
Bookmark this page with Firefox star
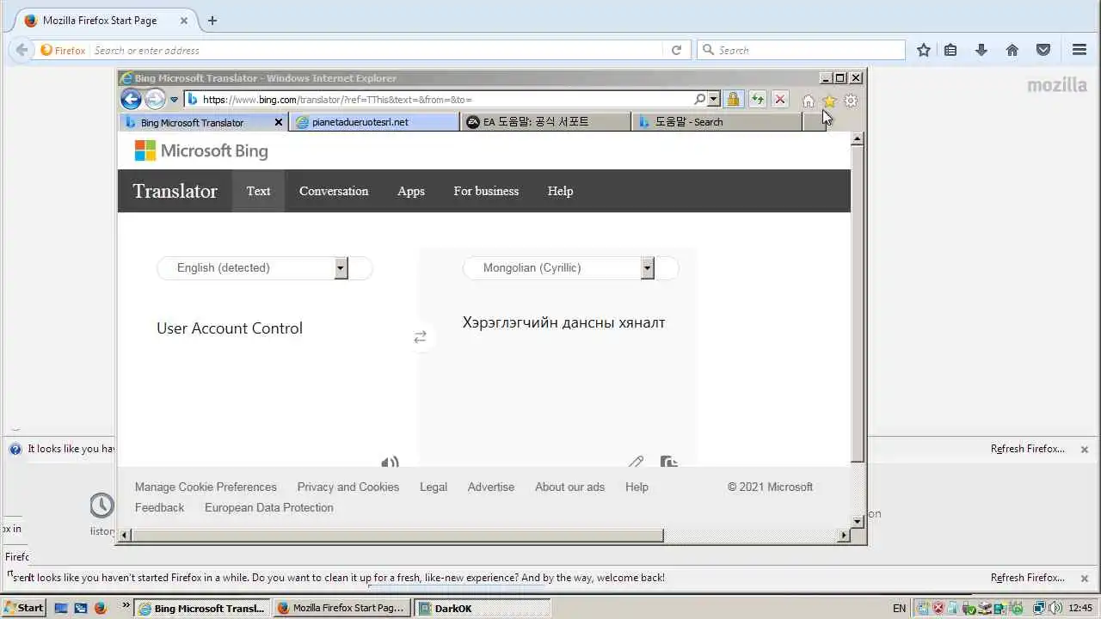pos(923,50)
